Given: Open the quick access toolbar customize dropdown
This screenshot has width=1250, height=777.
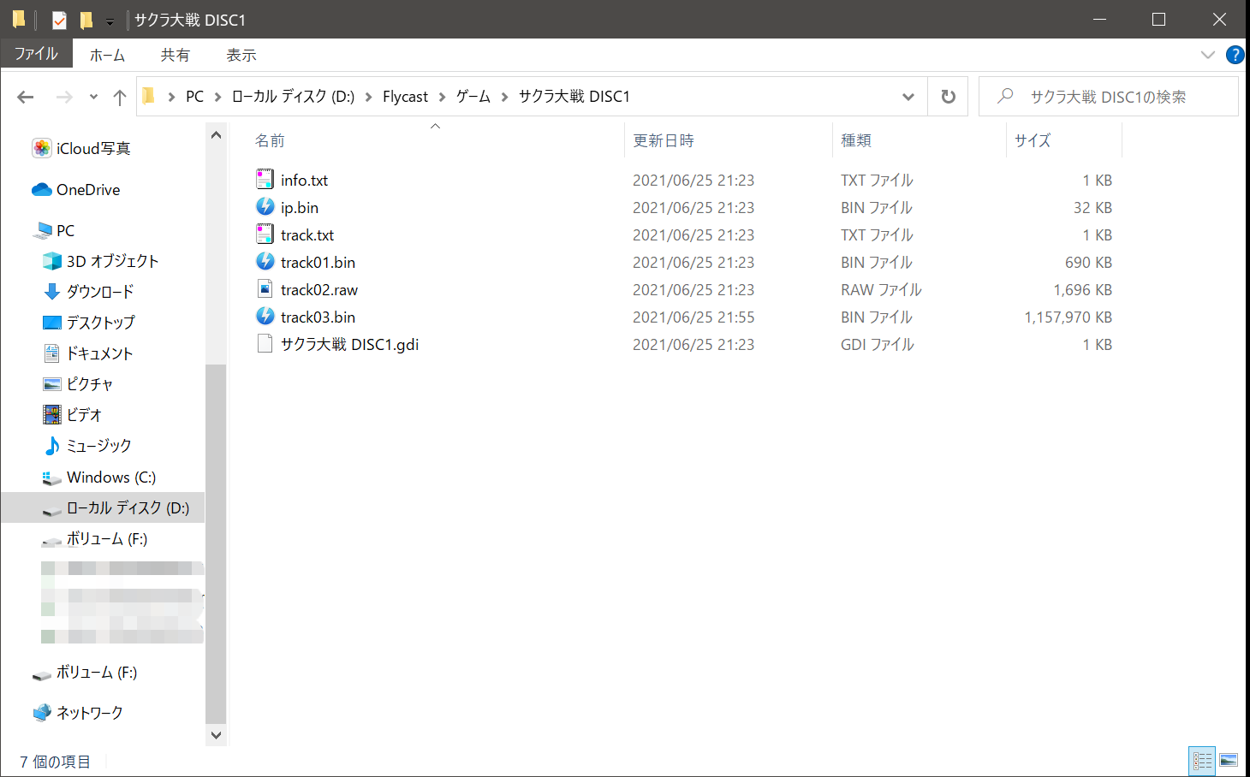Looking at the screenshot, I should 110,21.
